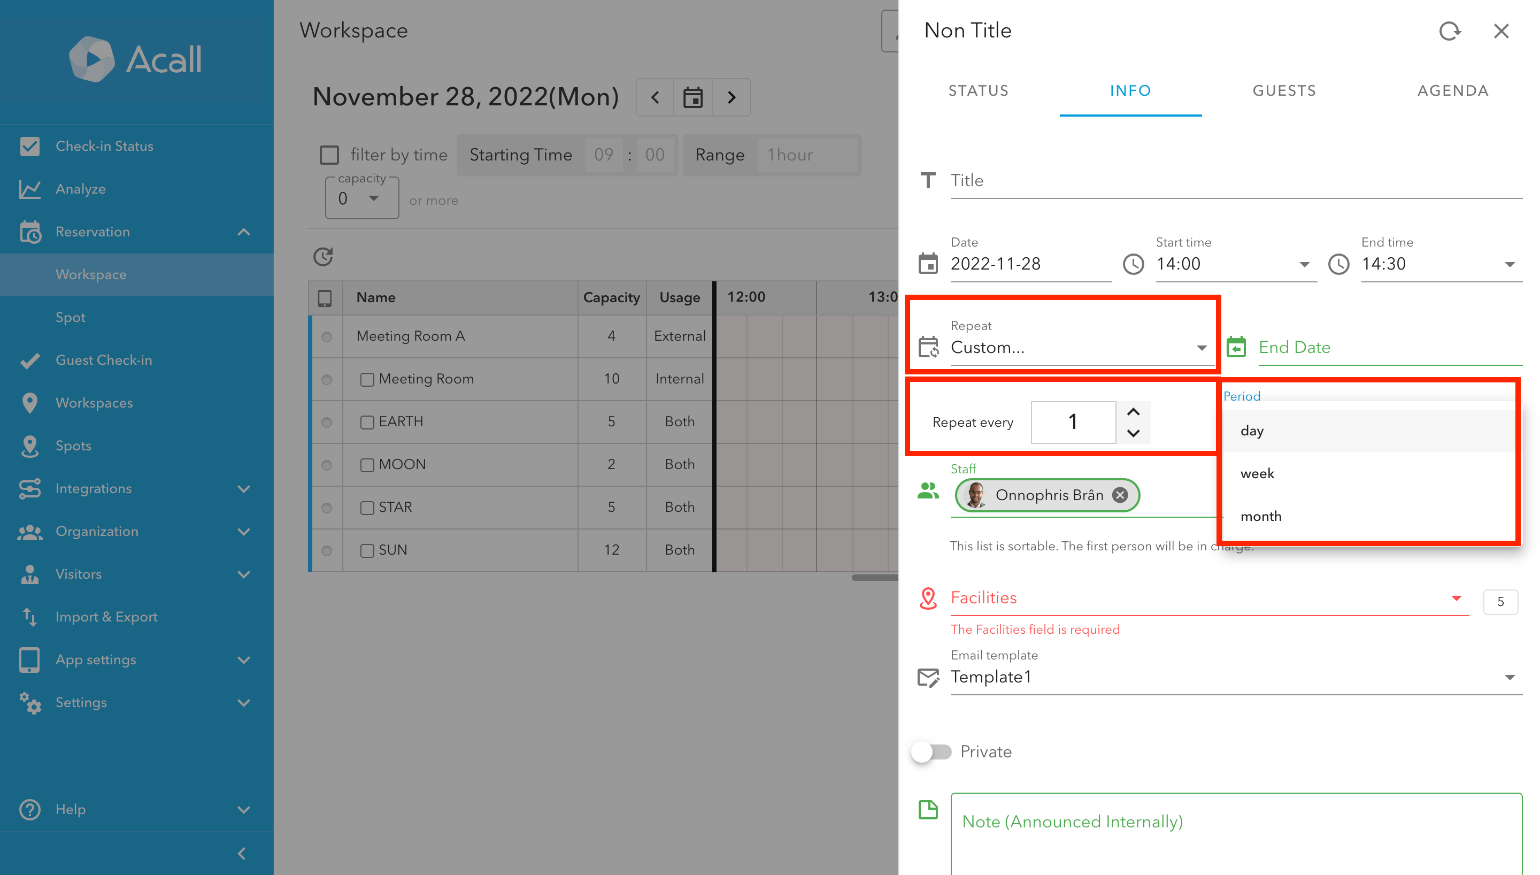
Task: Select month in the Period list
Action: point(1260,516)
